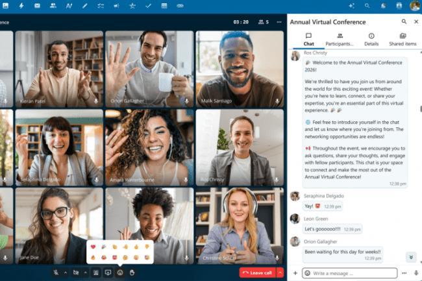This screenshot has height=281, width=422.
Task: Toggle the virtual background button
Action: click(x=95, y=272)
